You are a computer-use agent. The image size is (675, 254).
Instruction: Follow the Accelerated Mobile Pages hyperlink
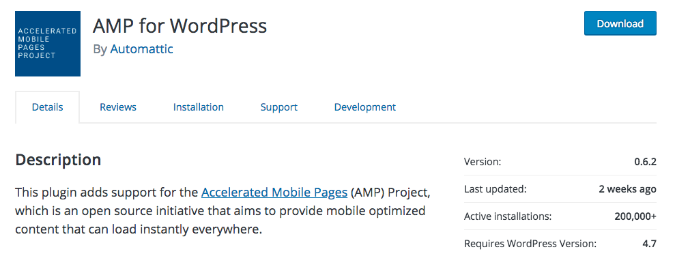[274, 192]
